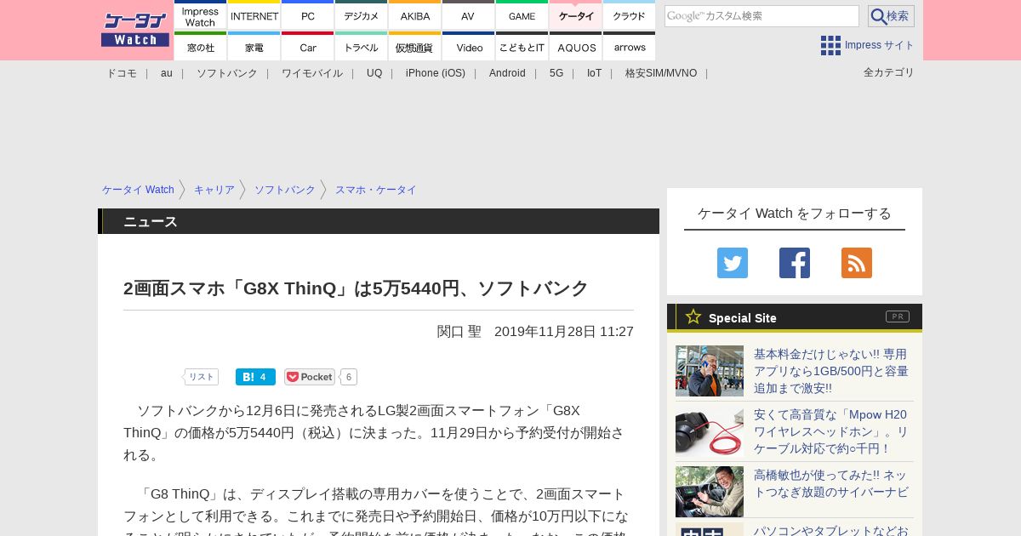
Task: Click ソフトバンク breadcrumb link
Action: (285, 190)
